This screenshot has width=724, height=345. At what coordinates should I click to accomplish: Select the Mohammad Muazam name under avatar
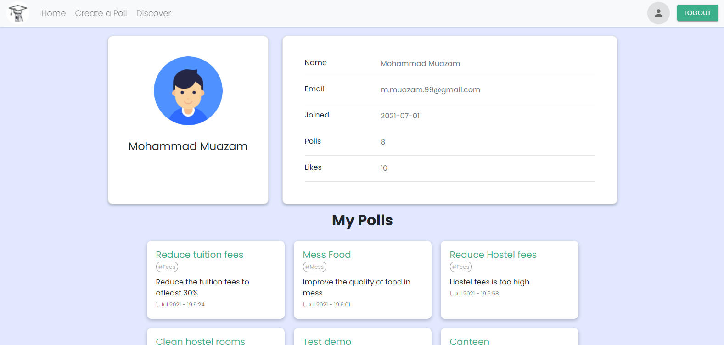pos(188,146)
